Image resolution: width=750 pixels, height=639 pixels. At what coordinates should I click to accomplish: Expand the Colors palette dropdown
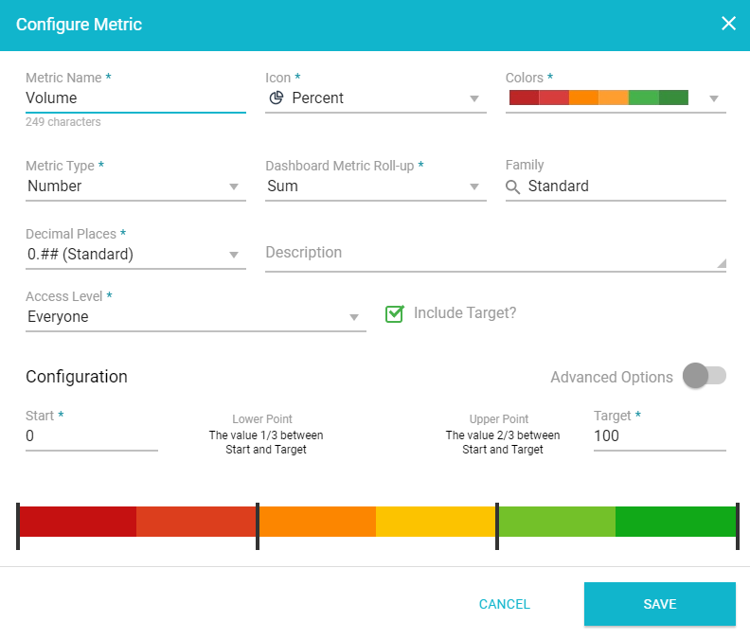click(714, 98)
